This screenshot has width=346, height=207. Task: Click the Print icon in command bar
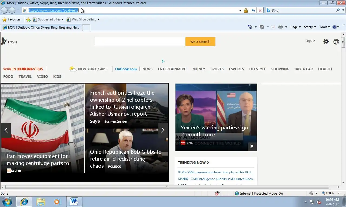coord(281,27)
